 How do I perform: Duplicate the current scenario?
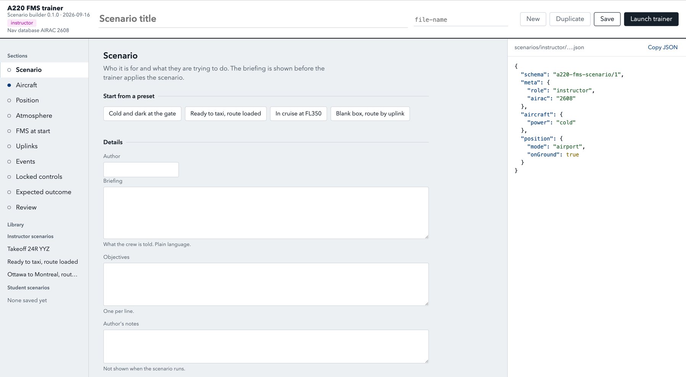[570, 19]
